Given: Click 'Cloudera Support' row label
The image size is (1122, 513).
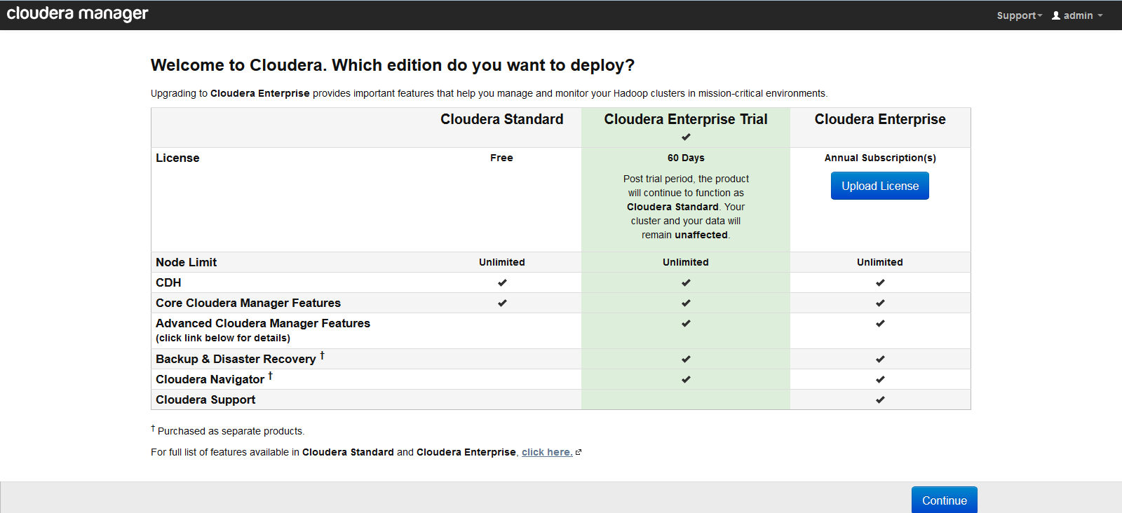Looking at the screenshot, I should coord(205,399).
